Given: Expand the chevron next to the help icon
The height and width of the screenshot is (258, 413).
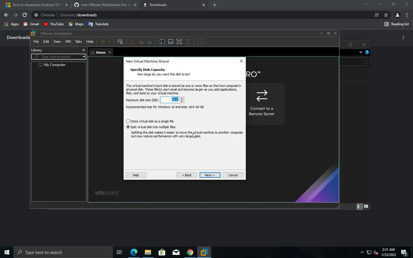Looking at the screenshot, I should point(361,52).
